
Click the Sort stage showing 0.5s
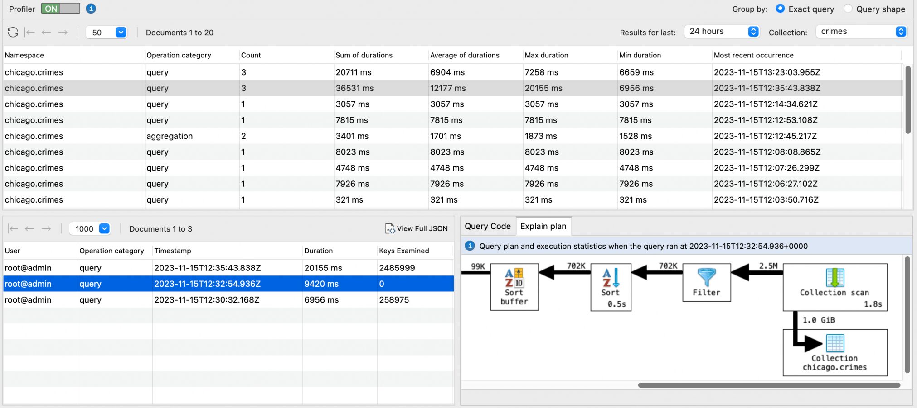(x=611, y=287)
